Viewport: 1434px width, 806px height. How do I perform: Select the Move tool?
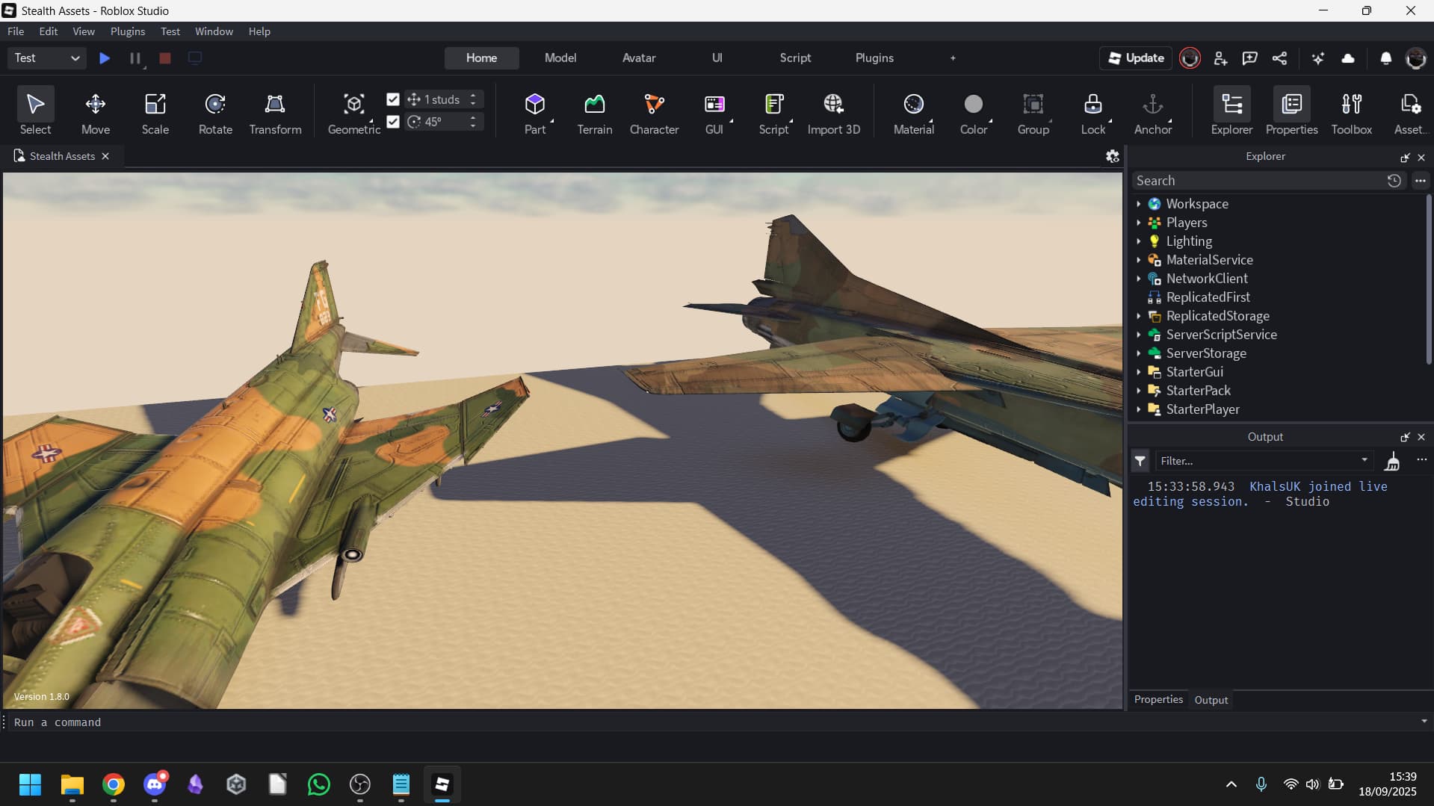(x=96, y=112)
